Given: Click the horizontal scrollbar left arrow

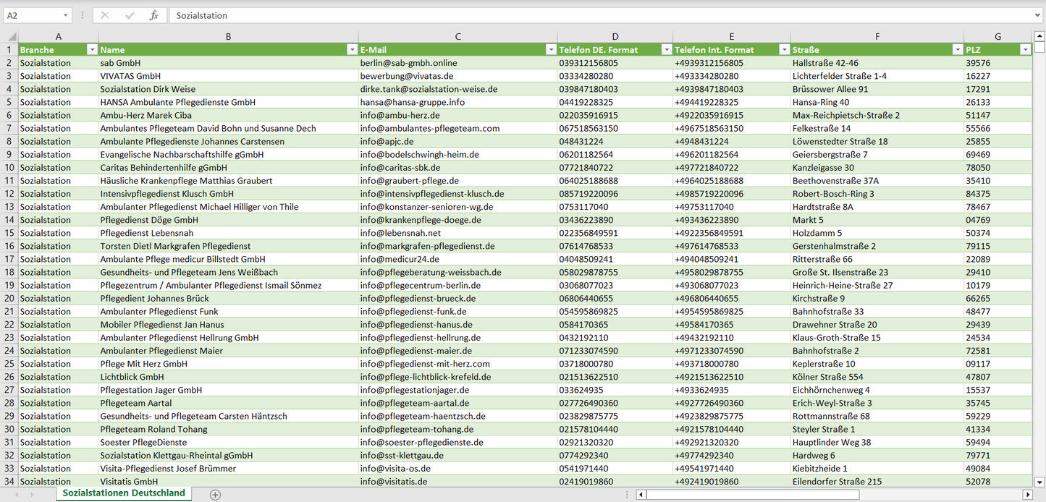Looking at the screenshot, I should pyautogui.click(x=641, y=495).
